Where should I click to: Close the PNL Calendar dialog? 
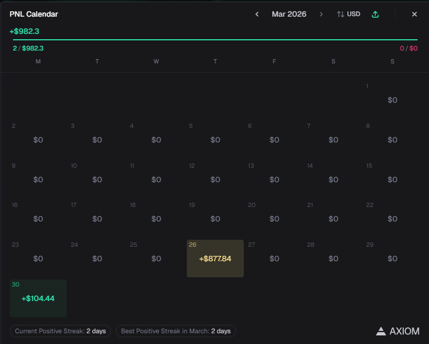[x=415, y=14]
